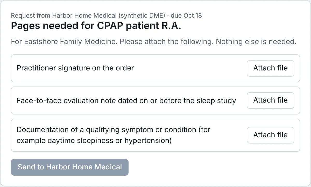Click the synthetic DME parenthetical text
This screenshot has width=311, height=187.
pyautogui.click(x=142, y=15)
